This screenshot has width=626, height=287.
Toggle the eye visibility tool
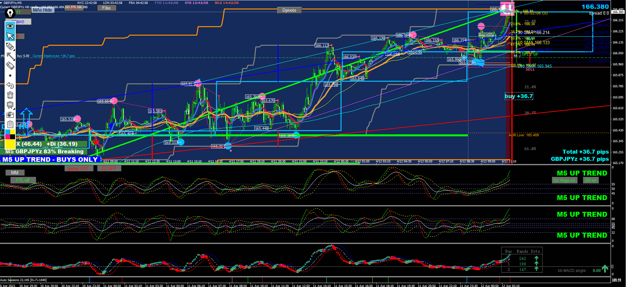[10, 26]
